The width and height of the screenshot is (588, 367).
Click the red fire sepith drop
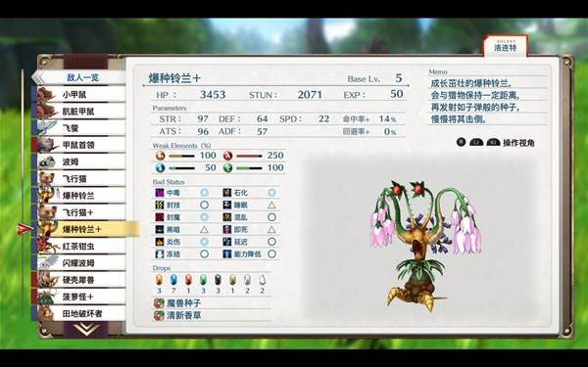click(x=188, y=280)
